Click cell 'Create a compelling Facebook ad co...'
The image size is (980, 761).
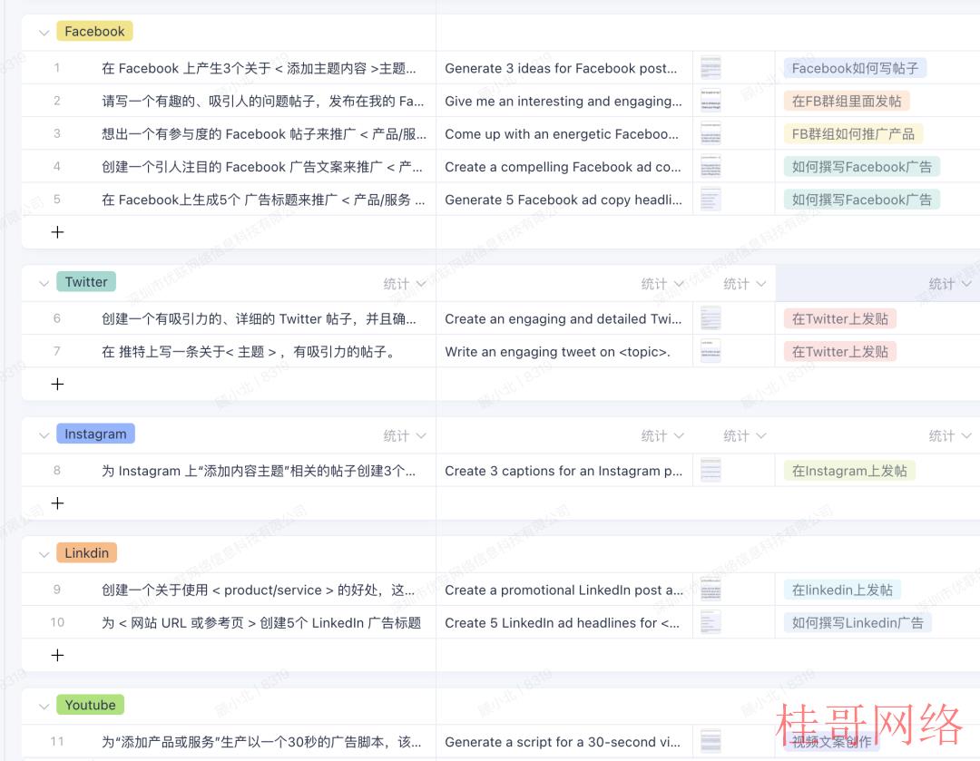pyautogui.click(x=564, y=167)
